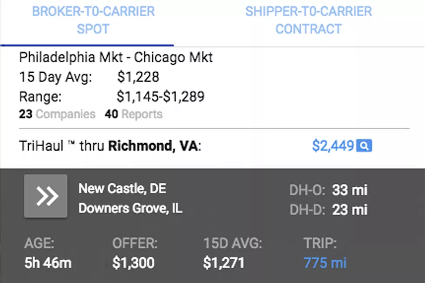425x283 pixels.
Task: Click the offer amount $1,300
Action: pyautogui.click(x=133, y=263)
